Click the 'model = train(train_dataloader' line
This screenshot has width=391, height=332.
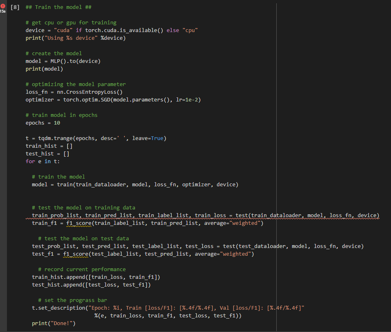(135, 185)
